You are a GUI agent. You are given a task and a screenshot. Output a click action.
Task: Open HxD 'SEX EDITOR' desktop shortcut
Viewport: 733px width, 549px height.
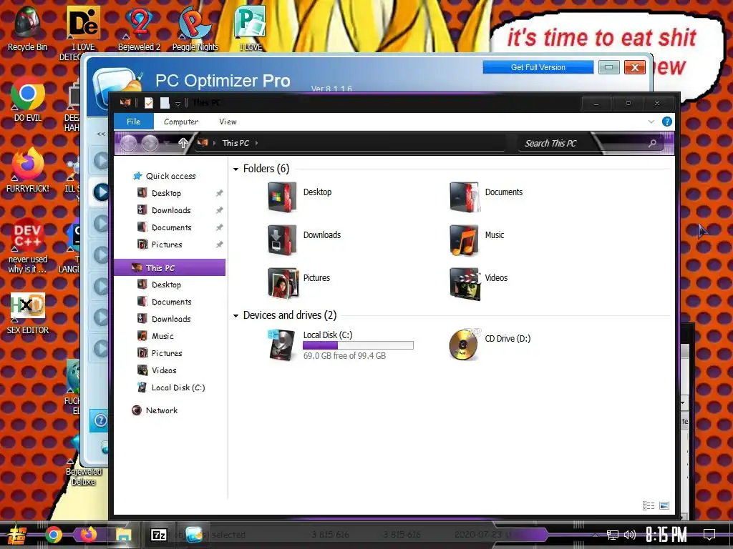28,313
